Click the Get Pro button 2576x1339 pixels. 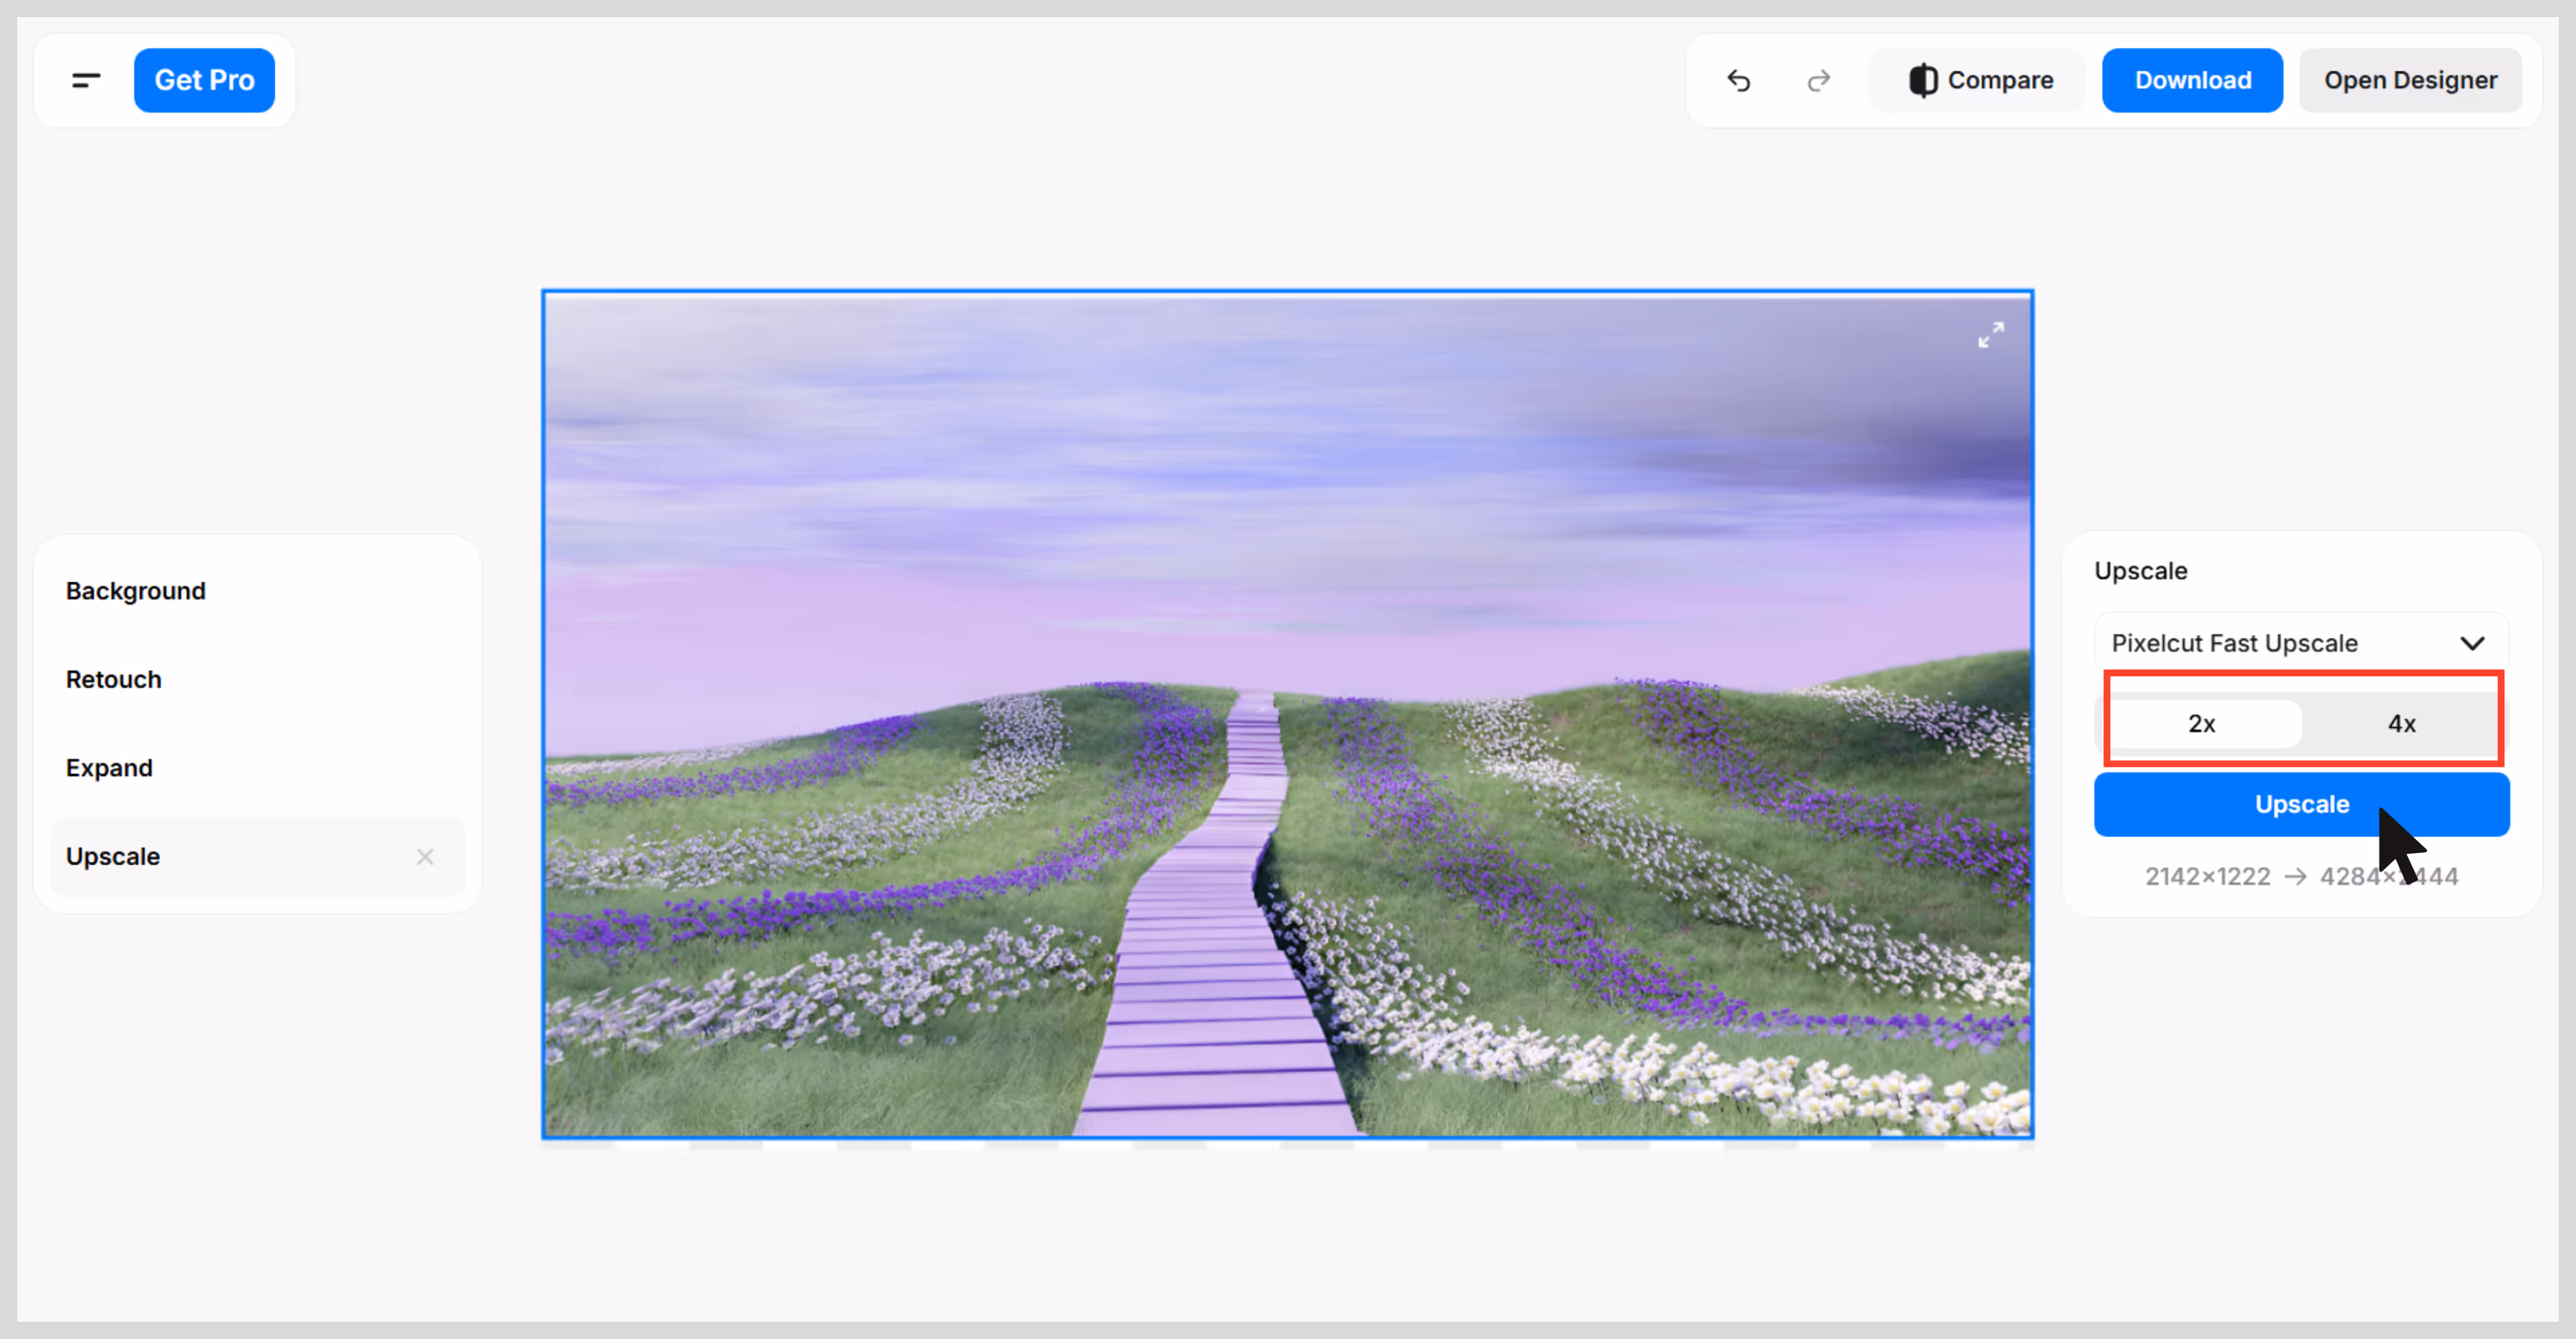[x=204, y=80]
